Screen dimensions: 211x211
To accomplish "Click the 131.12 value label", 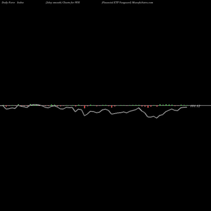I will click(195, 106).
